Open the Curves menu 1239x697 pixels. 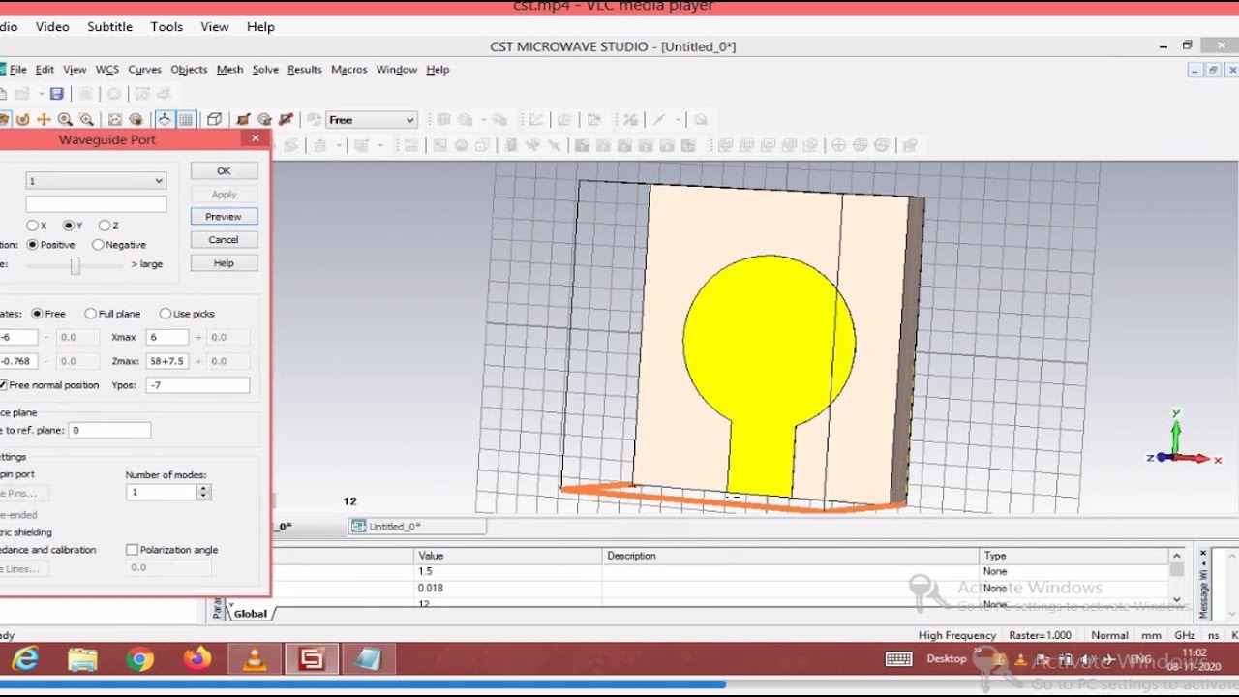(x=145, y=70)
